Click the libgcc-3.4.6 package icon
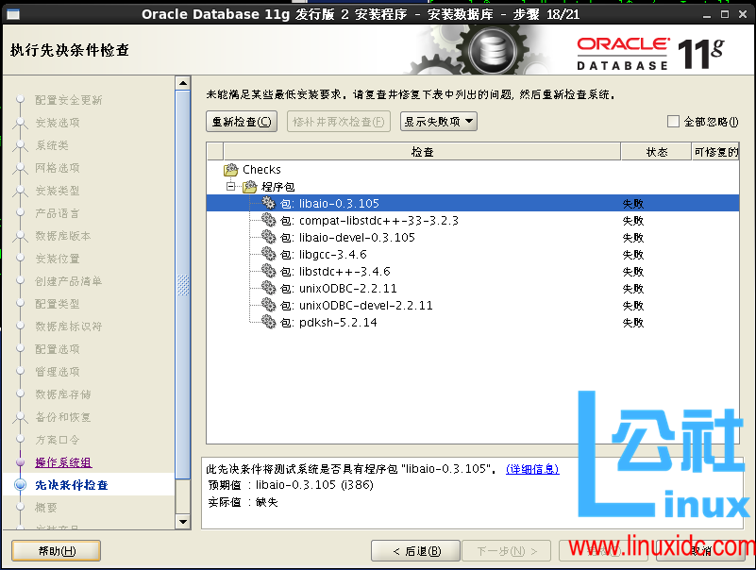 pyautogui.click(x=267, y=255)
